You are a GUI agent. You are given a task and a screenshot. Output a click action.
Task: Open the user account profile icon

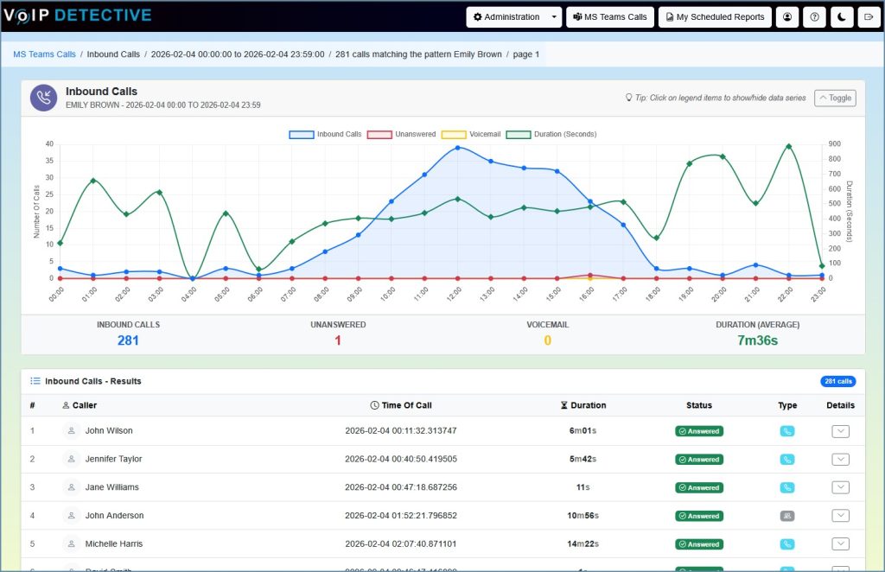[x=786, y=16]
